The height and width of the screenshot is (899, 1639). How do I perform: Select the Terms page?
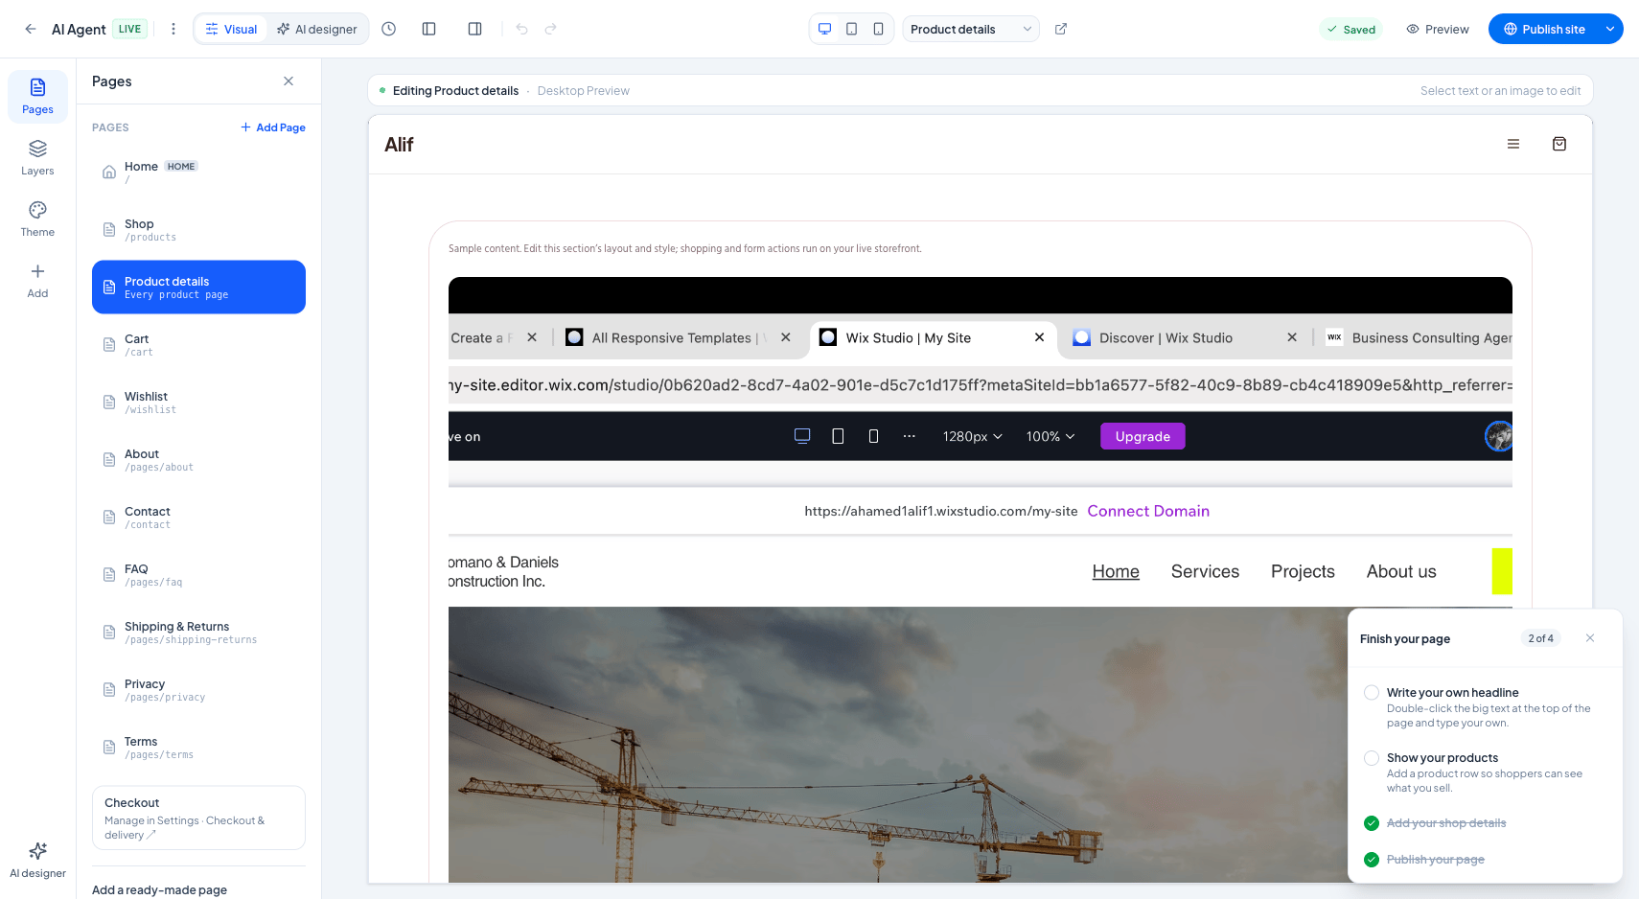[x=198, y=748]
